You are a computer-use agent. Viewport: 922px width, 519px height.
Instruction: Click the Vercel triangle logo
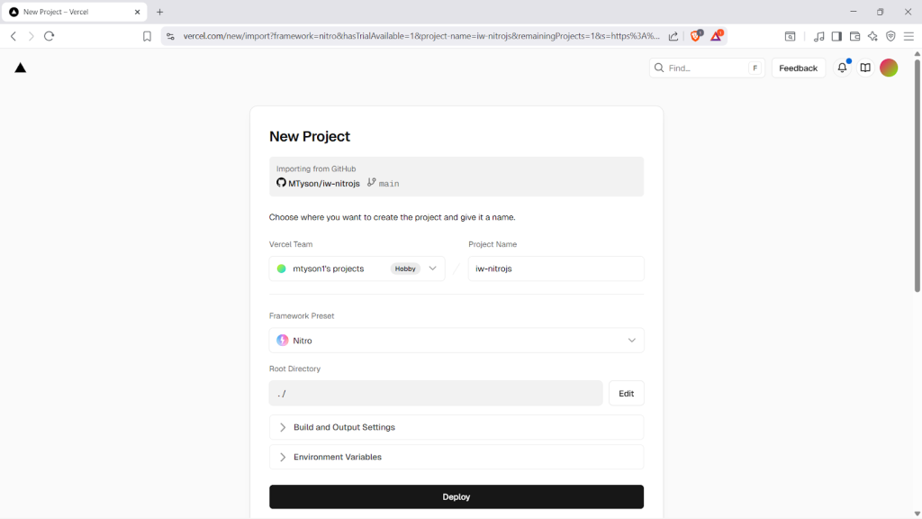point(21,68)
